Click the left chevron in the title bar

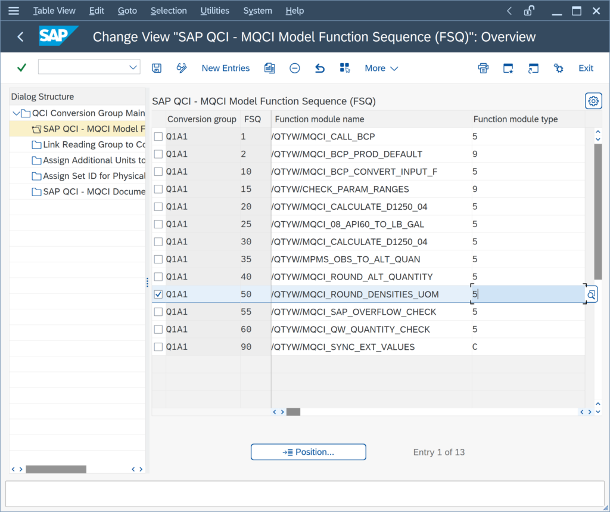coord(509,11)
